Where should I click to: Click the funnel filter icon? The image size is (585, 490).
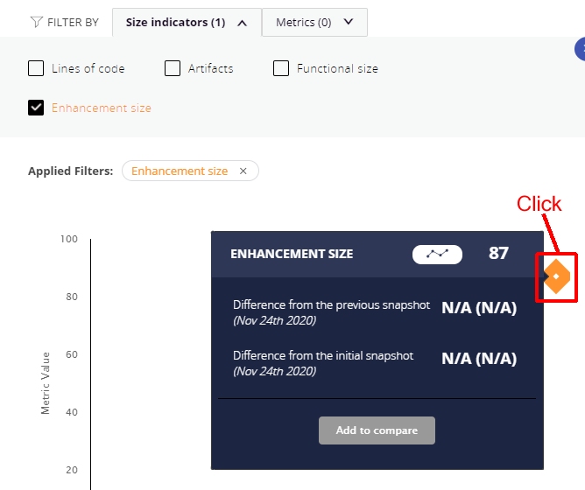coord(36,22)
